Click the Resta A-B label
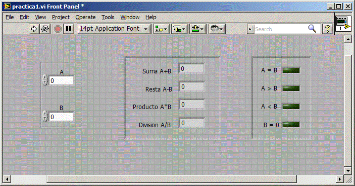This screenshot has width=355, height=186. pos(159,89)
